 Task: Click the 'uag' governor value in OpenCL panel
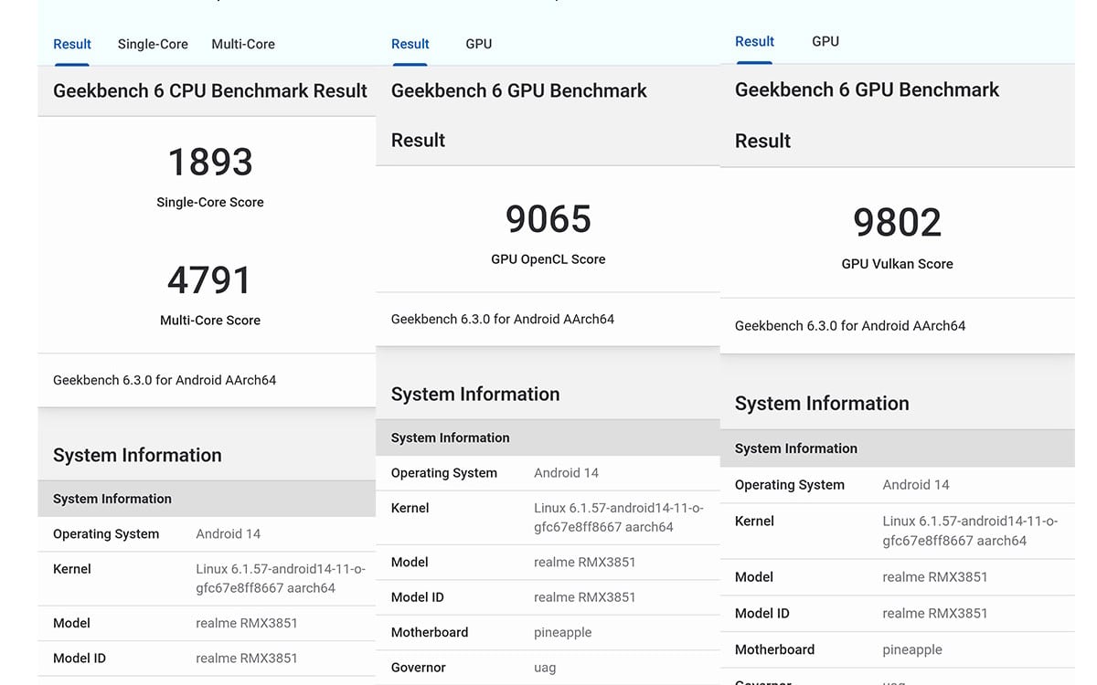545,669
